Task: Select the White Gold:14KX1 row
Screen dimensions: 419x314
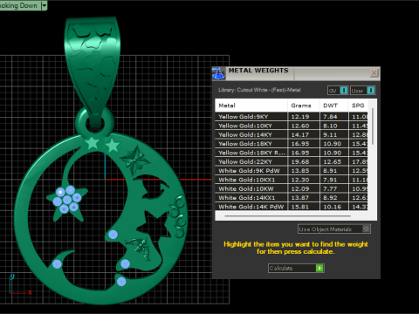Action: (292, 198)
